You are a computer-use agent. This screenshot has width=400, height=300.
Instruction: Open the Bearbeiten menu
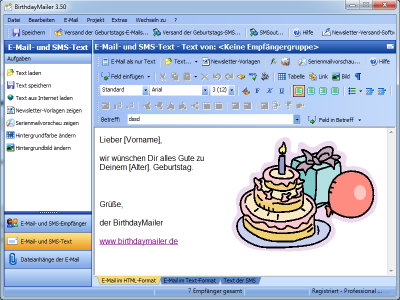tap(41, 20)
